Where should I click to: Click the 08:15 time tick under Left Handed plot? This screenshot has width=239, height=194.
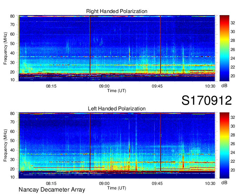point(51,183)
